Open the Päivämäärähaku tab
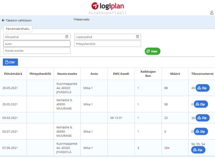This screenshot has width=215, height=158. 18,29
